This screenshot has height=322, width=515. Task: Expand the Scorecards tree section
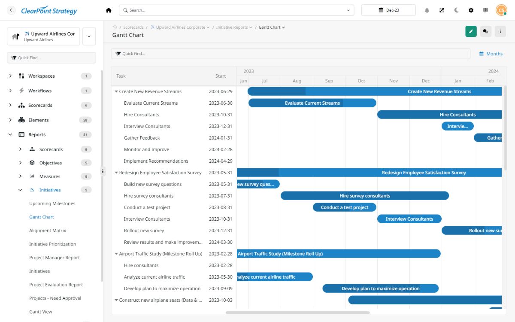(x=10, y=105)
